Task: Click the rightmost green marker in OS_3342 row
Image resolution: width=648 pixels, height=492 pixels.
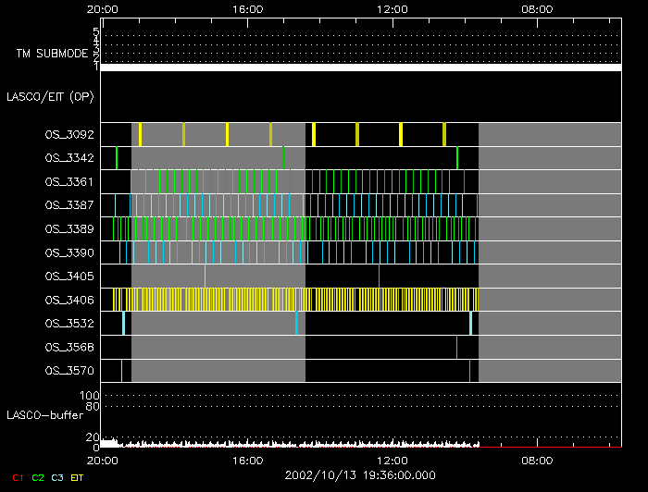Action: 457,158
